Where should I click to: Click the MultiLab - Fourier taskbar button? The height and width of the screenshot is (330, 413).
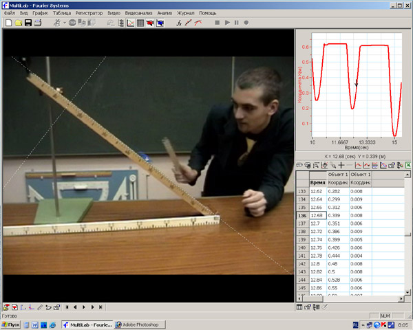[87, 325]
